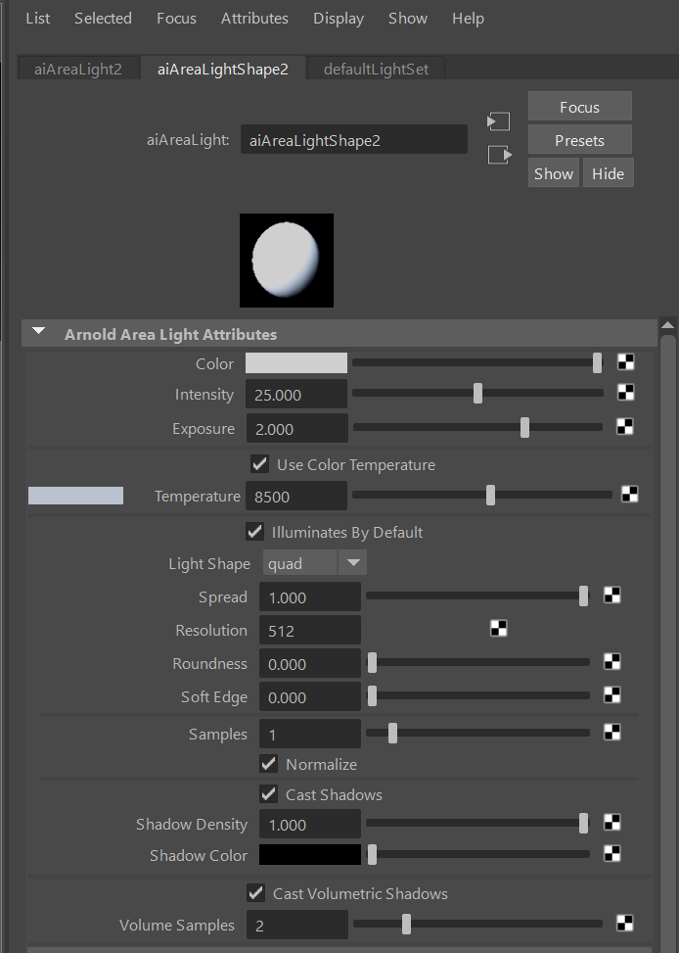Viewport: 679px width, 953px height.
Task: Open the Show menu
Action: point(408,19)
